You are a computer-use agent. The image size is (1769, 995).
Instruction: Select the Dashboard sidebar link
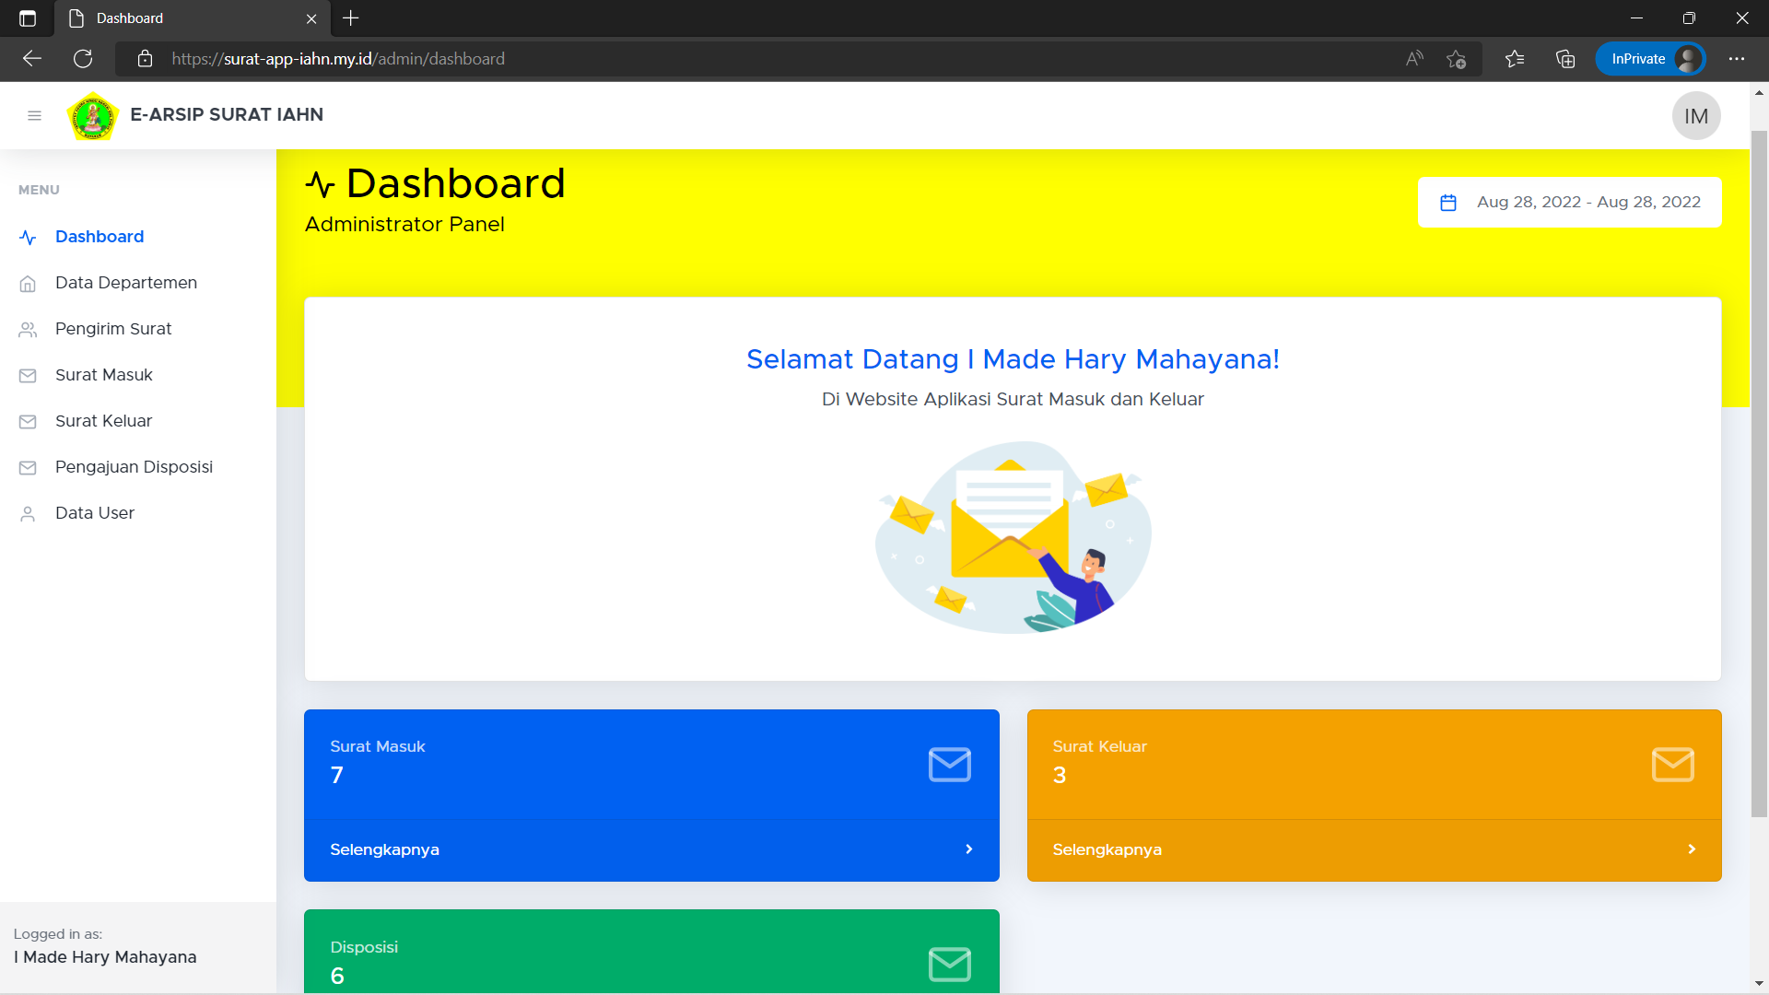pos(100,237)
